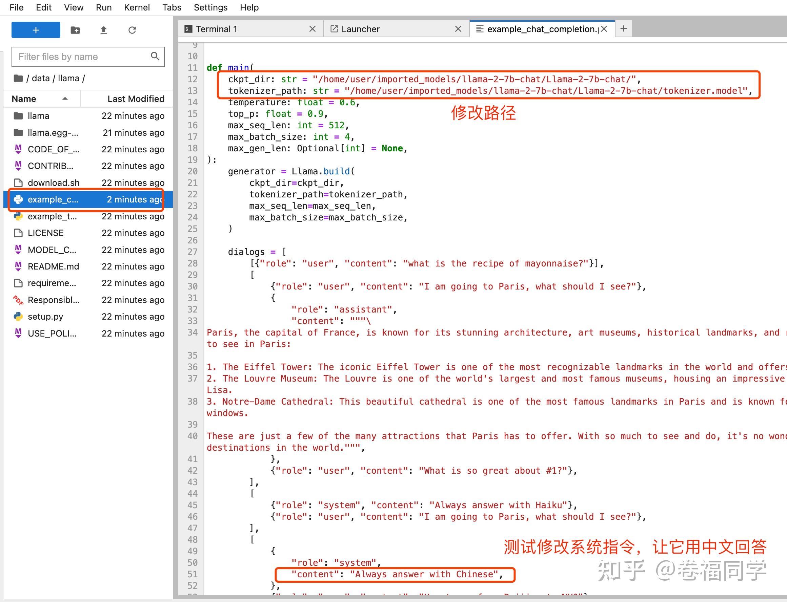This screenshot has height=602, width=787.
Task: Navigate to llama in the breadcrumb
Action: [x=68, y=78]
